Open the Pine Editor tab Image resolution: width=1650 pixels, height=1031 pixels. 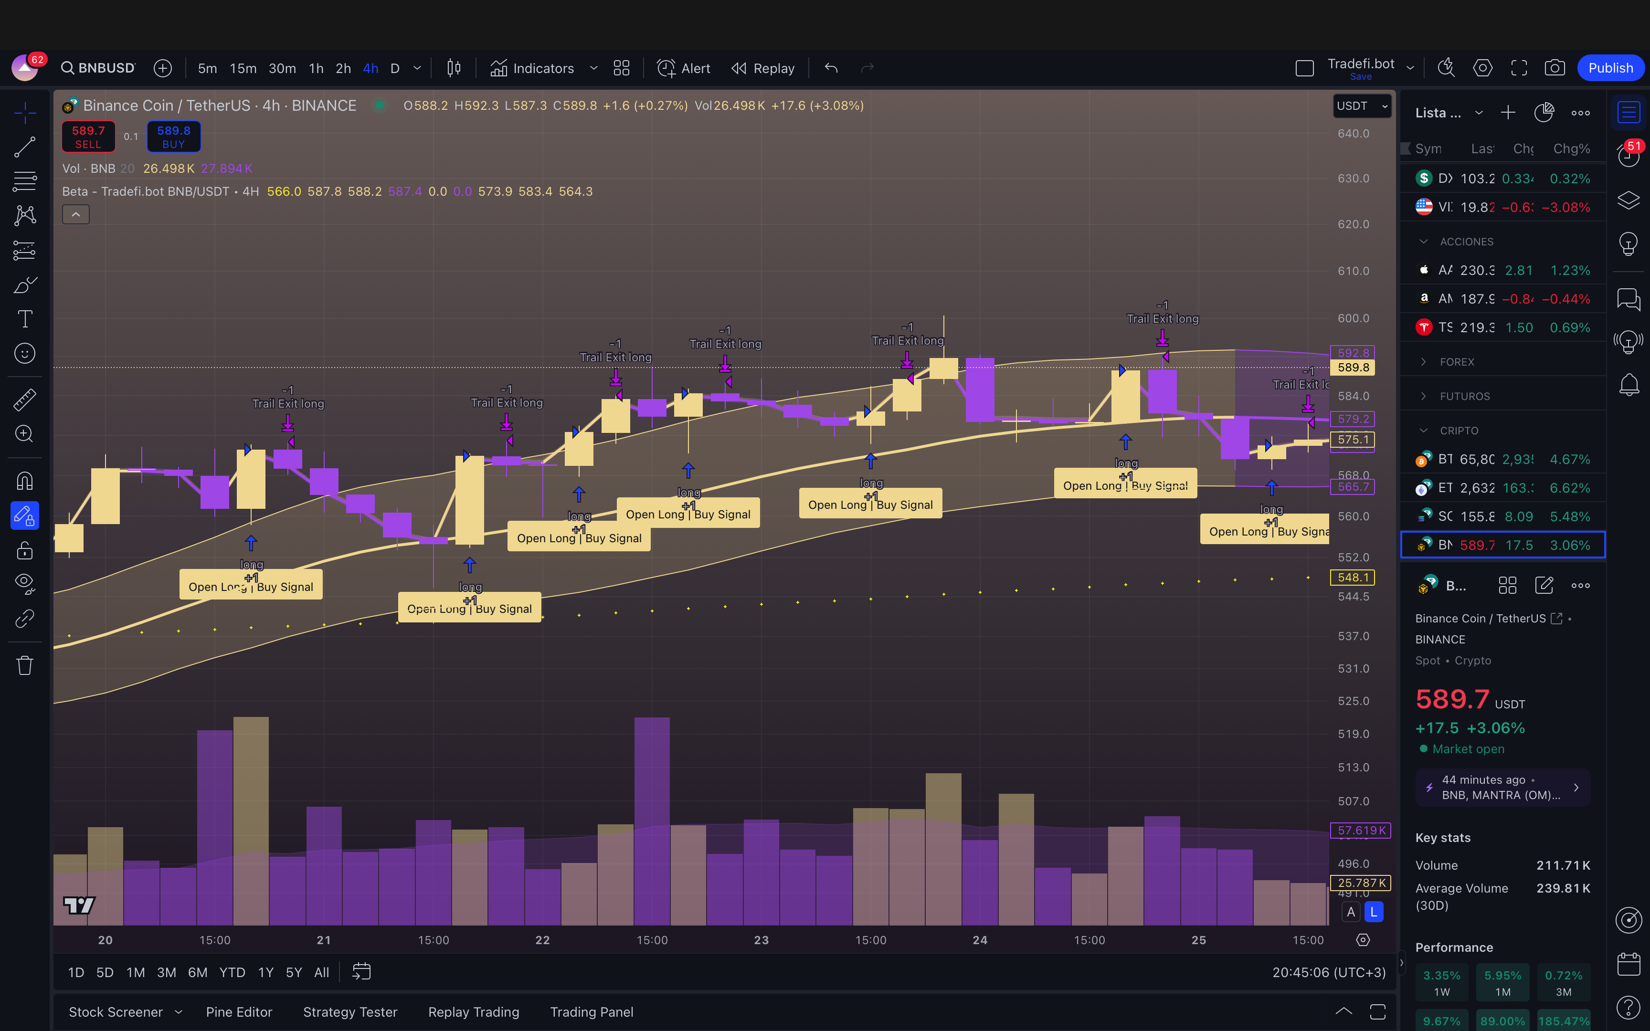click(x=239, y=1012)
